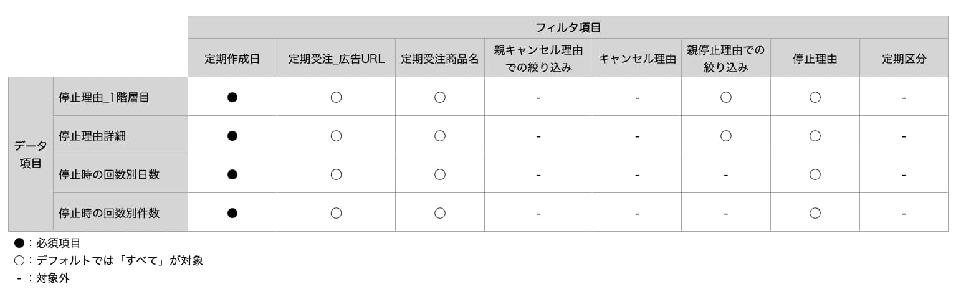Click open circle for 停止理由詳細 under 定期受注商品名
Image resolution: width=961 pixels, height=289 pixels.
pyautogui.click(x=440, y=136)
